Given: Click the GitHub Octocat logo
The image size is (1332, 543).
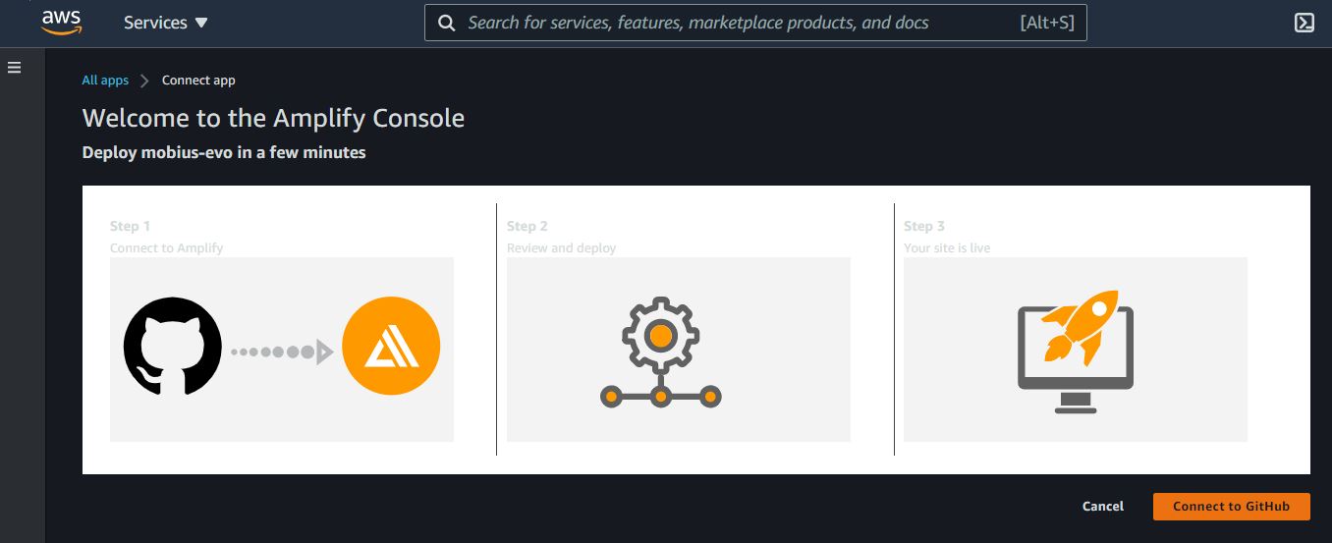Looking at the screenshot, I should coord(173,348).
